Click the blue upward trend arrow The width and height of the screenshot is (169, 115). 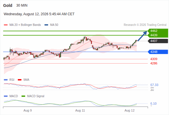[x=142, y=36]
